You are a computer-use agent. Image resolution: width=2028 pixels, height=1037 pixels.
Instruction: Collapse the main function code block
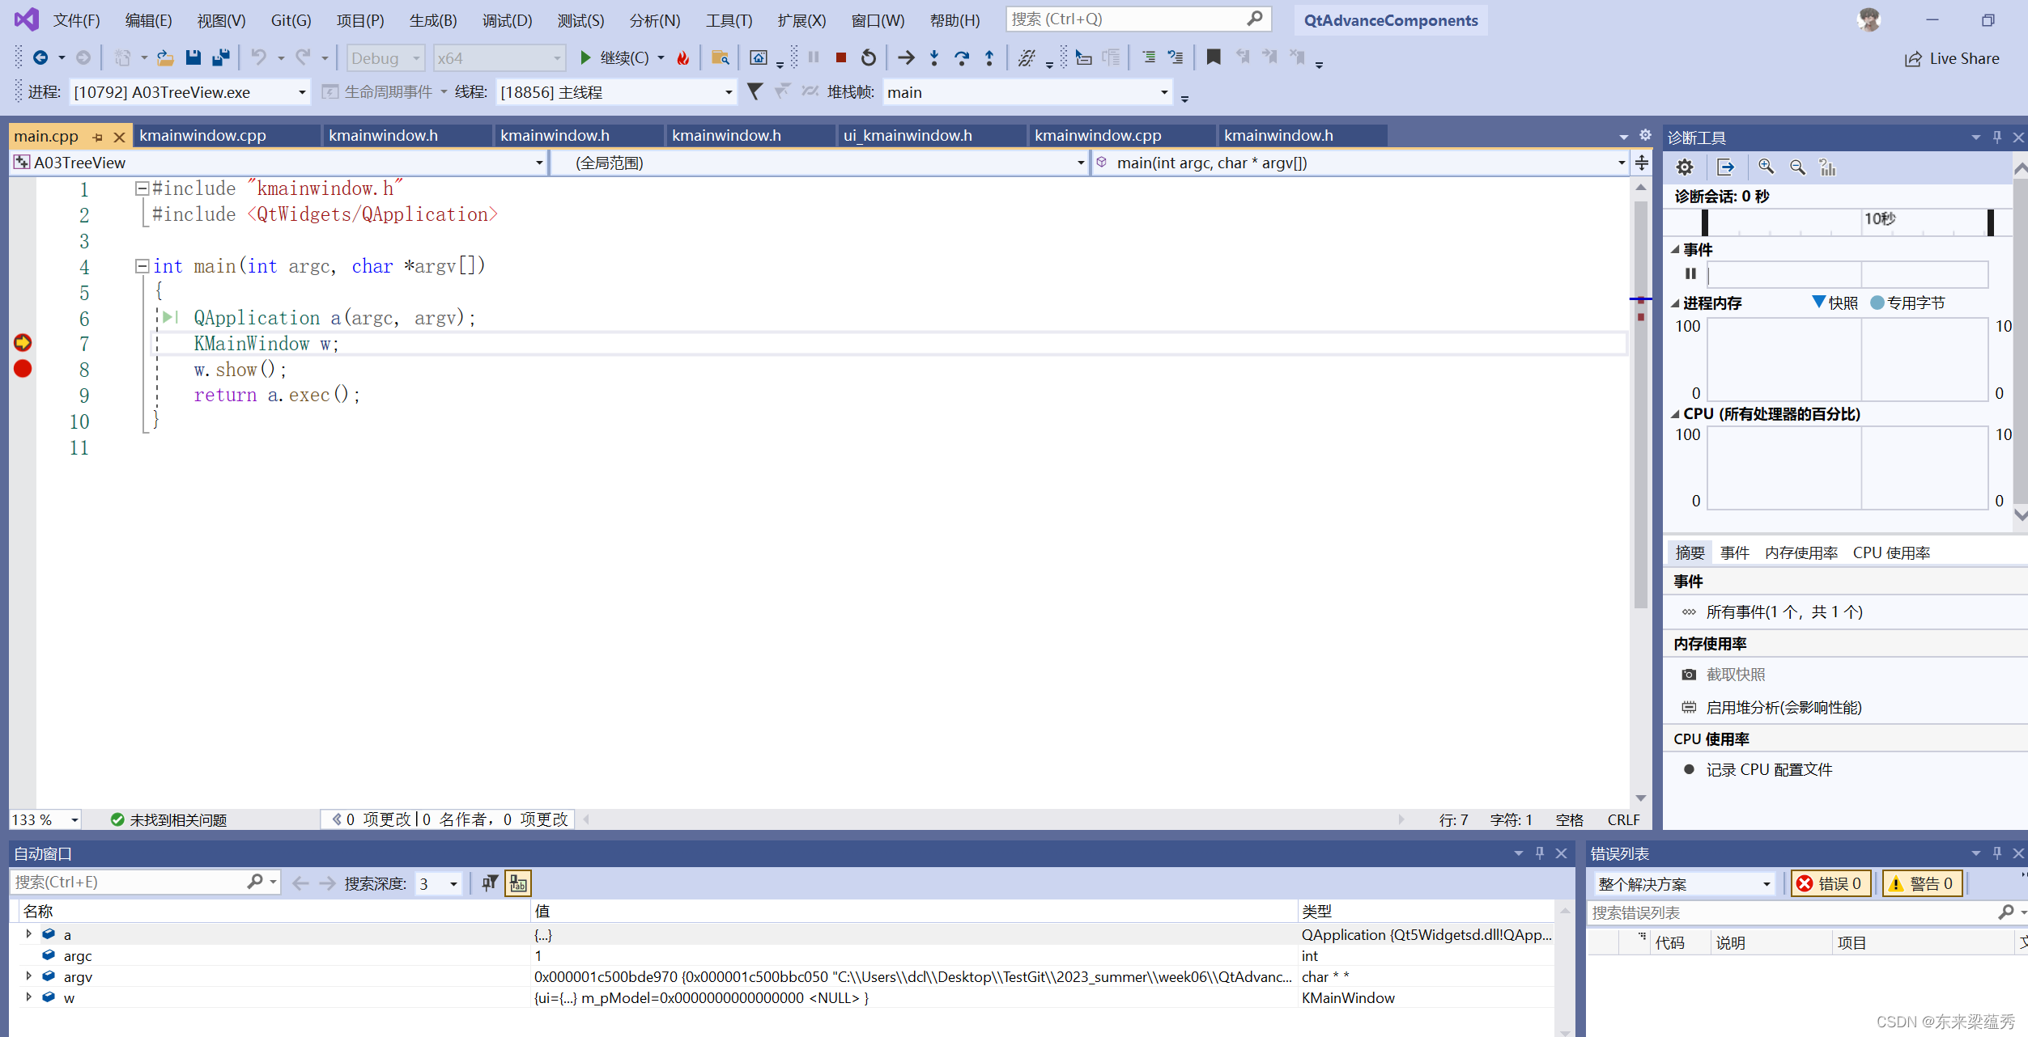142,266
